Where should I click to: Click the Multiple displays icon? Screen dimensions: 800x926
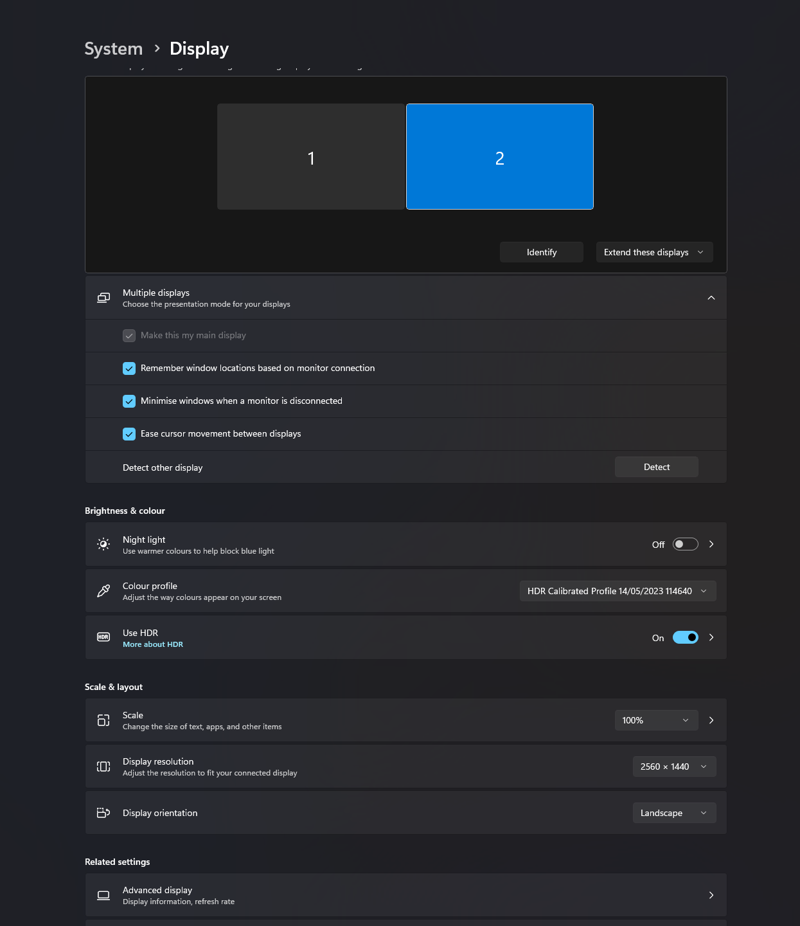tap(103, 298)
